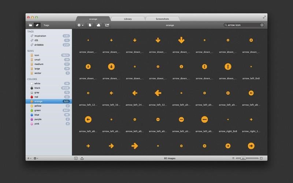Filter by small size
The width and height of the screenshot is (293, 183).
pyautogui.click(x=49, y=60)
